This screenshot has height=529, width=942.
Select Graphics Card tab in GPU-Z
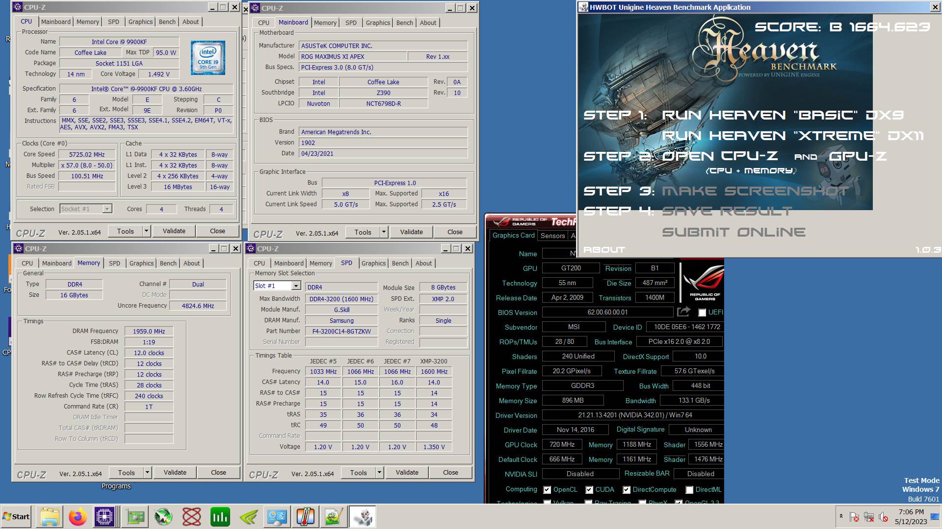pos(513,235)
